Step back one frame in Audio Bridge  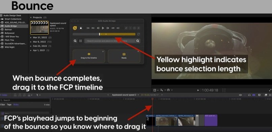click(x=98, y=28)
